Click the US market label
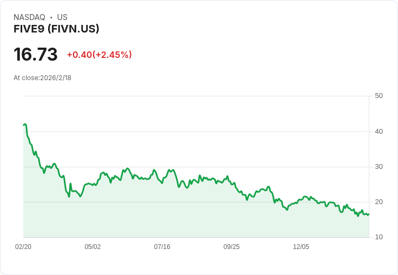398x275 pixels. pos(62,17)
